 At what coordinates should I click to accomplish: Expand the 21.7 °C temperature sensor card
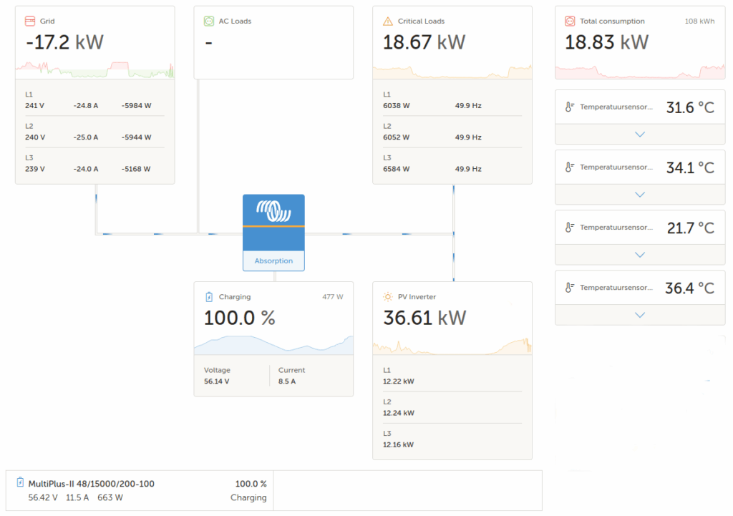(640, 254)
